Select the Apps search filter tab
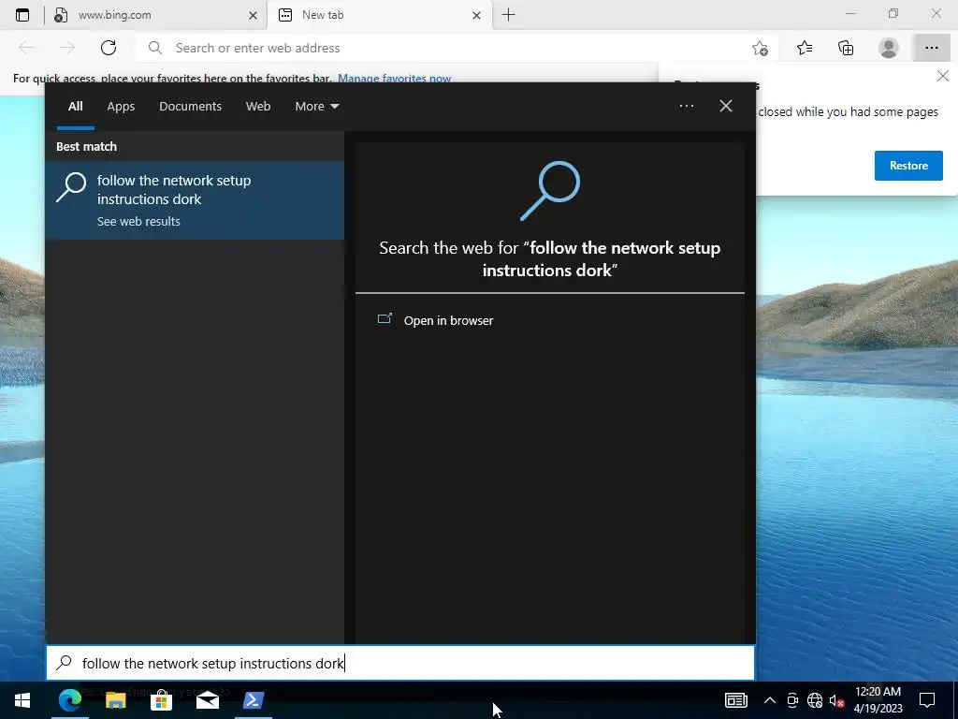958x719 pixels. click(x=121, y=107)
